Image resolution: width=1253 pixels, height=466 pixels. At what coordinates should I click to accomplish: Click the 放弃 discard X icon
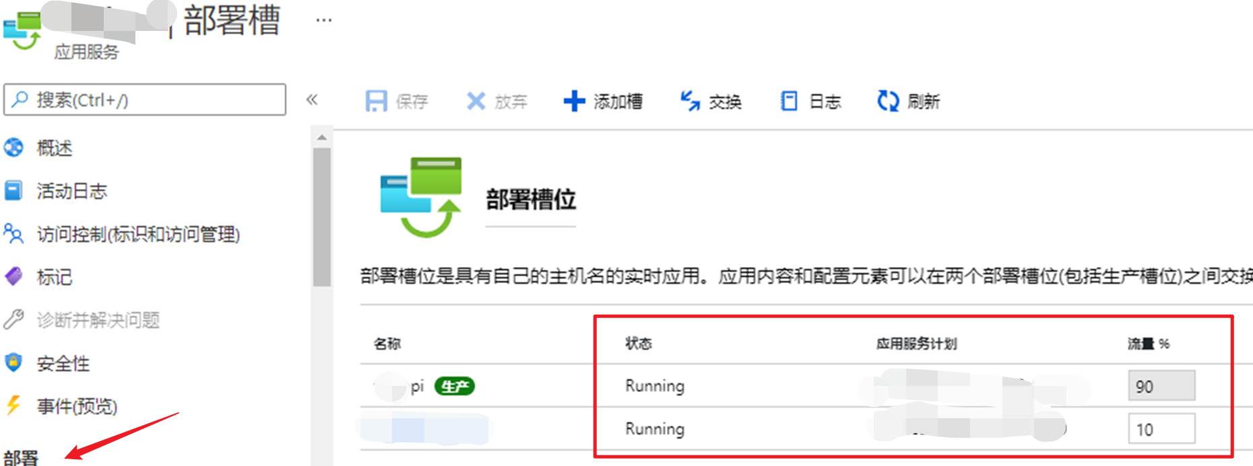tap(476, 102)
